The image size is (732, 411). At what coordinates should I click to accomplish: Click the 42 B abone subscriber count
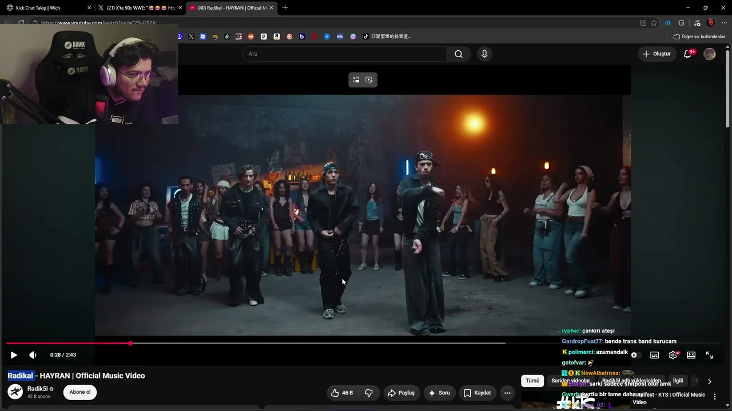click(39, 397)
